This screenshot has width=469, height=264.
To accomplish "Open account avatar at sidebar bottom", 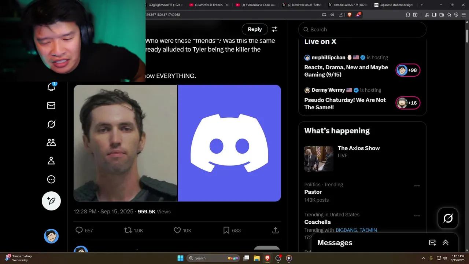I will coord(51,236).
